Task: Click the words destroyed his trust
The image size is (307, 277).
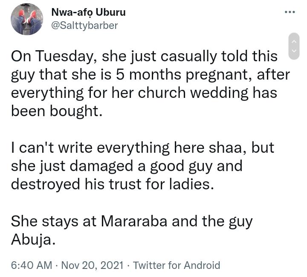Action: click(76, 184)
